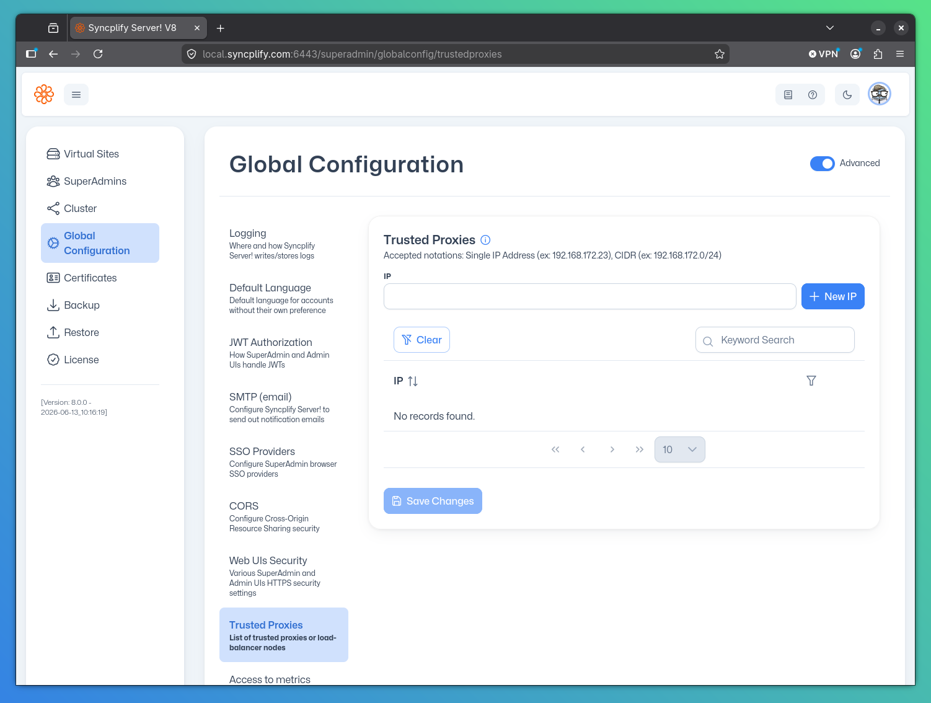Click the Global Configuration page heading
Viewport: 931px width, 703px height.
point(346,164)
